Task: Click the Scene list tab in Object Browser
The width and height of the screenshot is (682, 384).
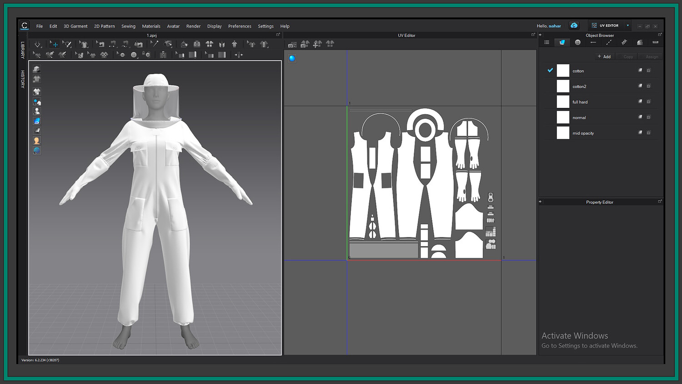Action: [x=547, y=42]
